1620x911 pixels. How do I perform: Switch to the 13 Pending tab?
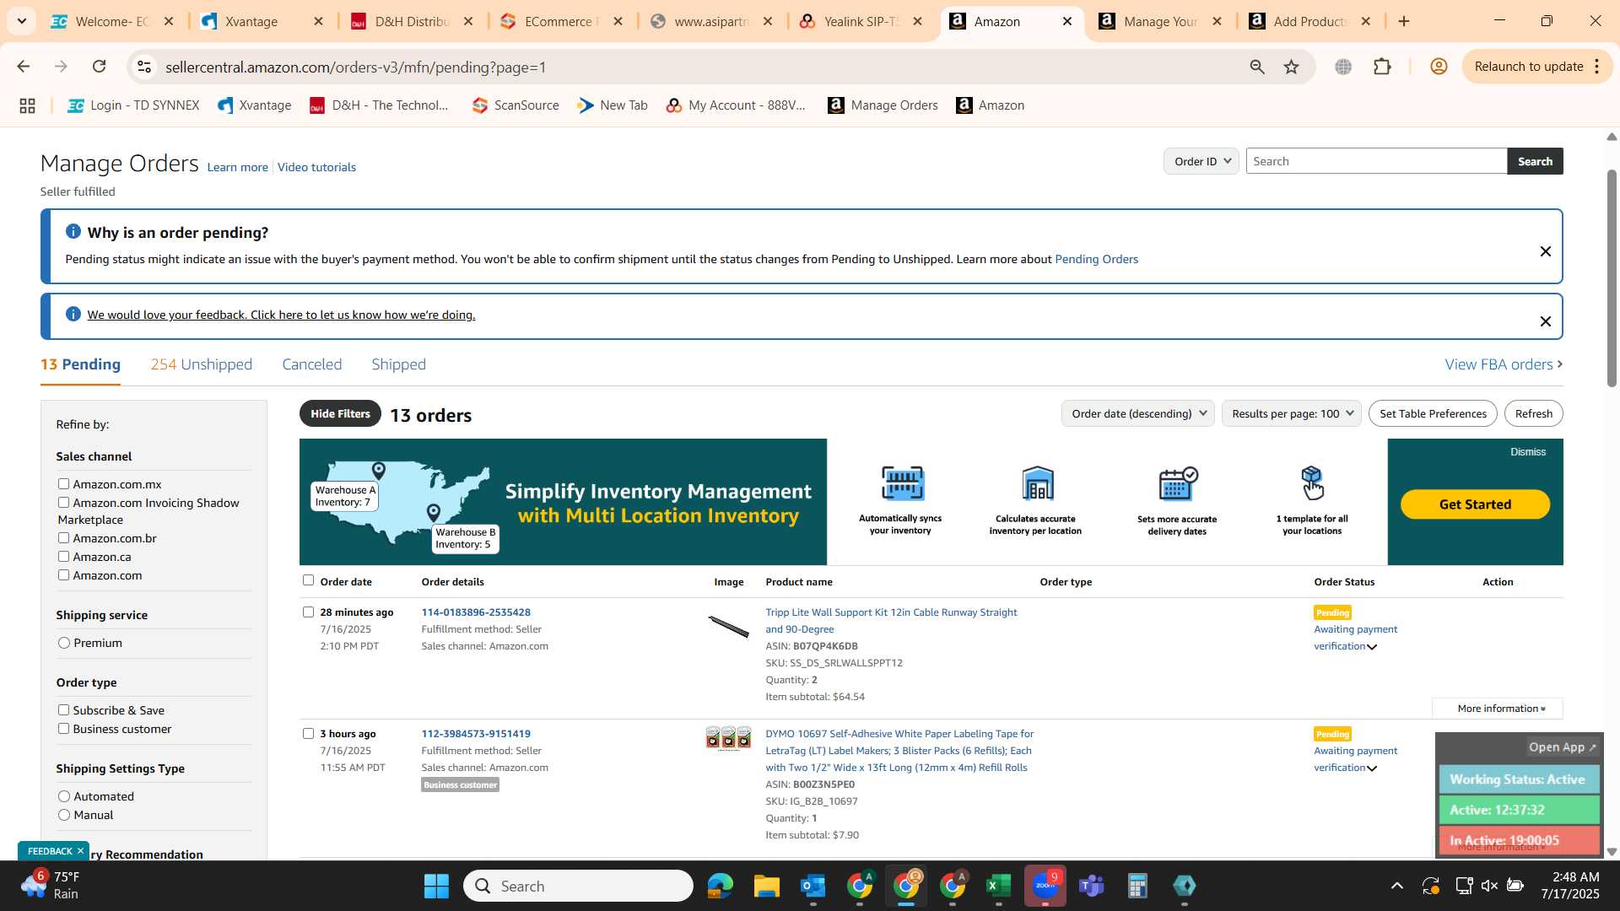(80, 364)
